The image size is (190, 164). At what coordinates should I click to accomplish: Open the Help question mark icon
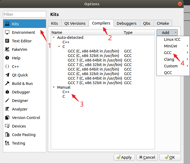click(x=7, y=58)
